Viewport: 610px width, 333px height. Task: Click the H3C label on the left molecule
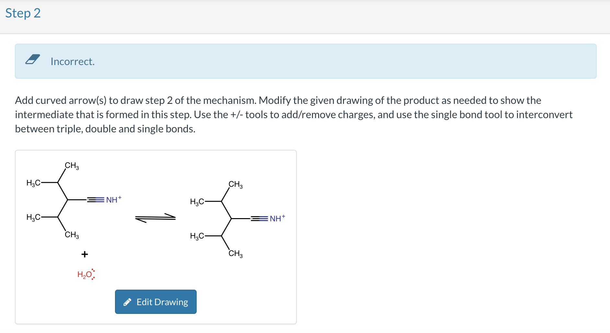(x=33, y=182)
